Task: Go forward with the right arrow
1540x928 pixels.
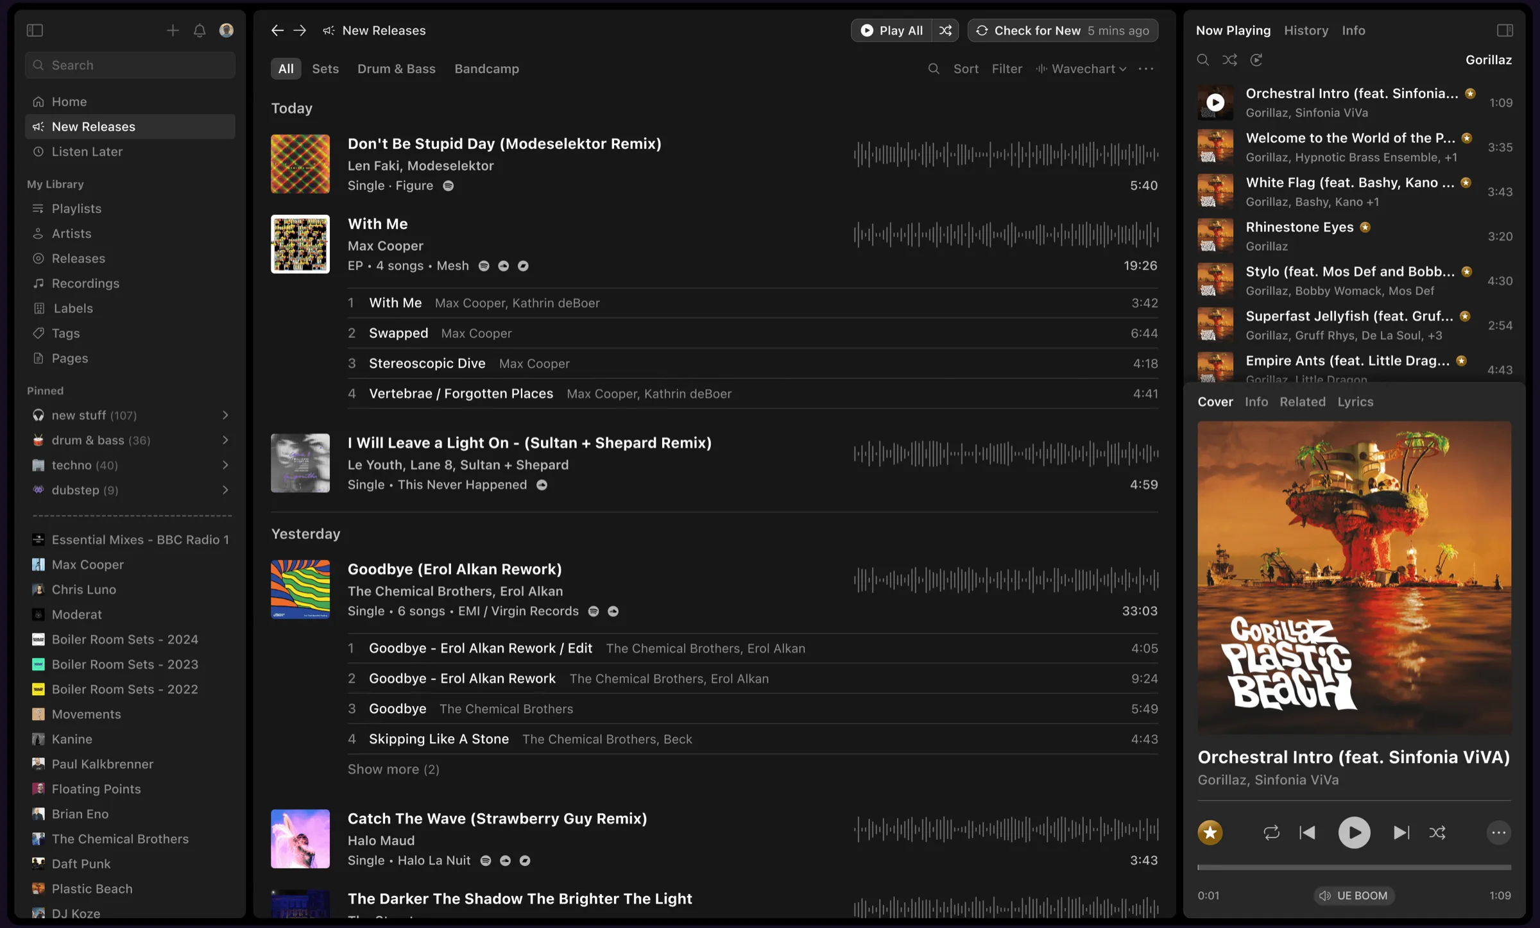Action: 300,30
